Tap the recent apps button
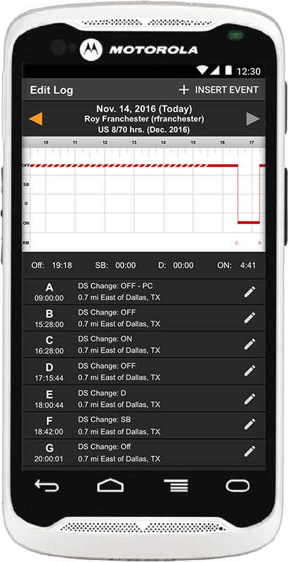Image resolution: width=288 pixels, height=562 pixels. (x=237, y=486)
